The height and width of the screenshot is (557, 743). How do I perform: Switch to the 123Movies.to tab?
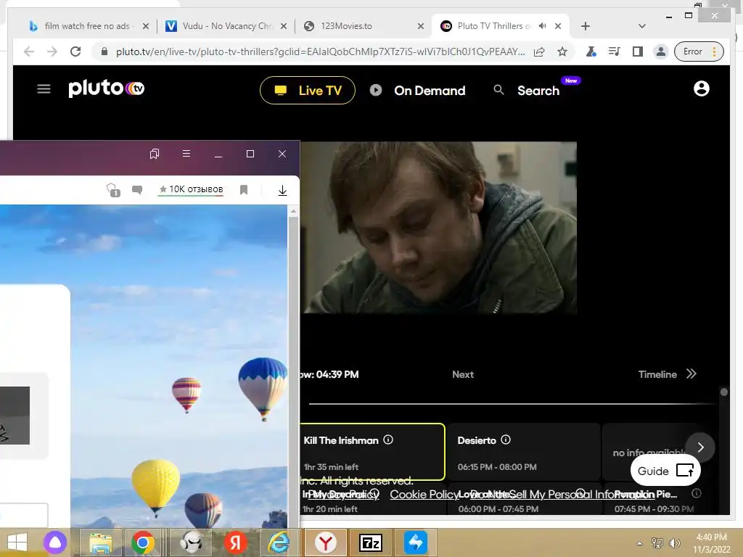[364, 26]
